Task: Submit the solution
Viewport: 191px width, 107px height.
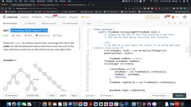Action: point(179,95)
